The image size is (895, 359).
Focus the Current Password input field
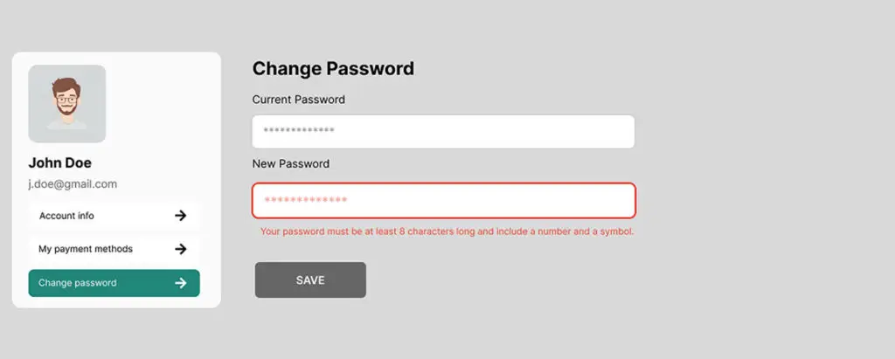pyautogui.click(x=443, y=132)
